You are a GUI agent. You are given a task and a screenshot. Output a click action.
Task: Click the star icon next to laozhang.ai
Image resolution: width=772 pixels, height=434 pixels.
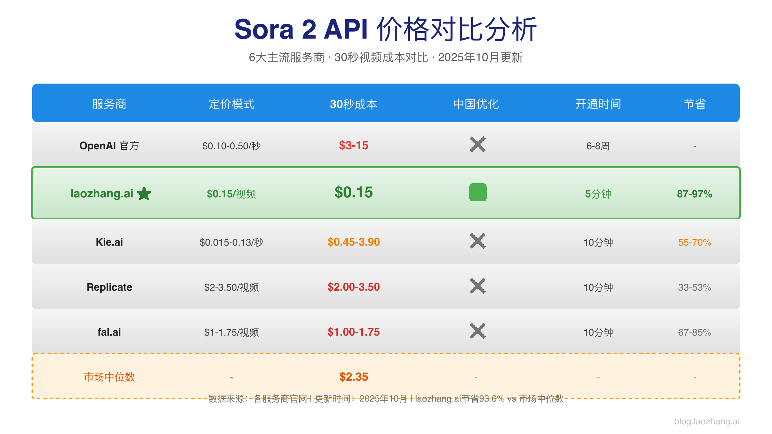[144, 194]
